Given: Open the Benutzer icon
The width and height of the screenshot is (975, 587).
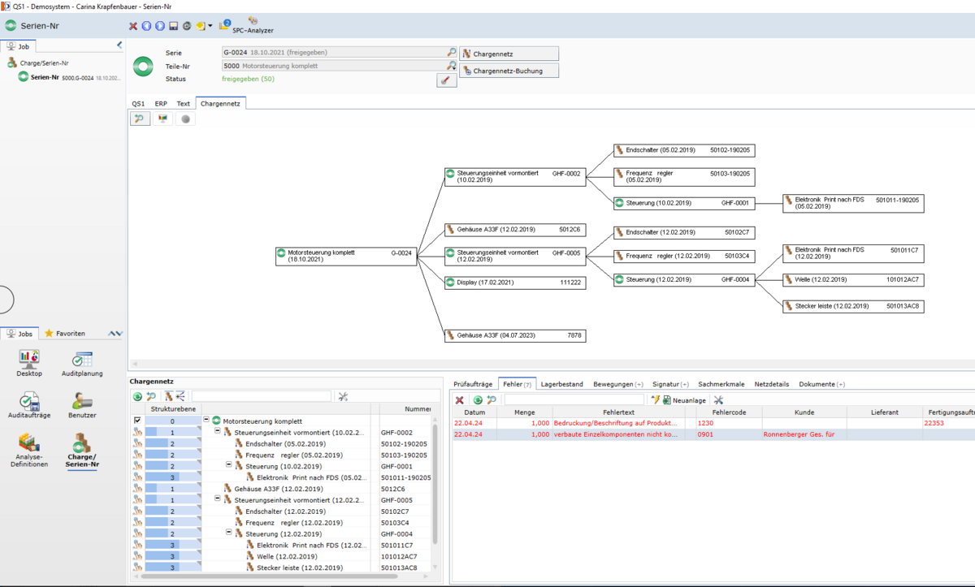Looking at the screenshot, I should tap(82, 404).
